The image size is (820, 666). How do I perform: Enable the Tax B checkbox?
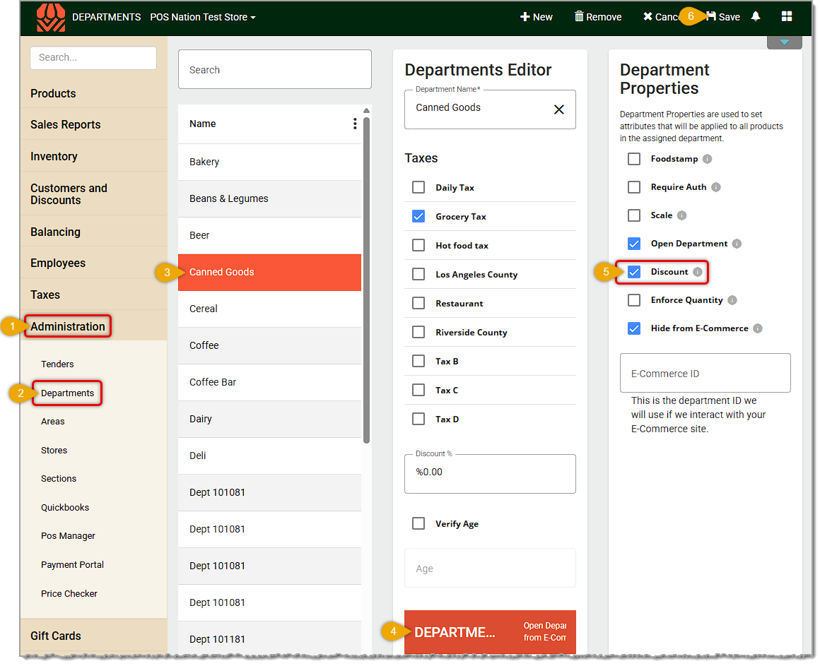point(418,360)
